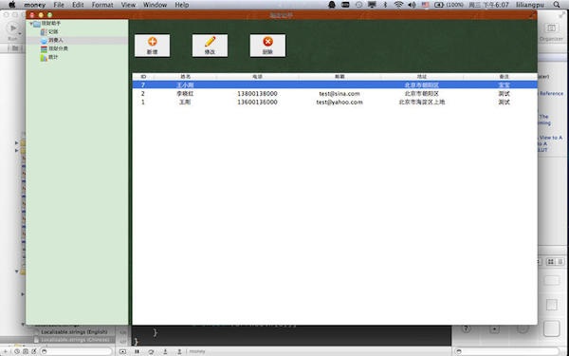The width and height of the screenshot is (569, 356).
Task: Click the email test@sina.com cell
Action: pos(340,94)
